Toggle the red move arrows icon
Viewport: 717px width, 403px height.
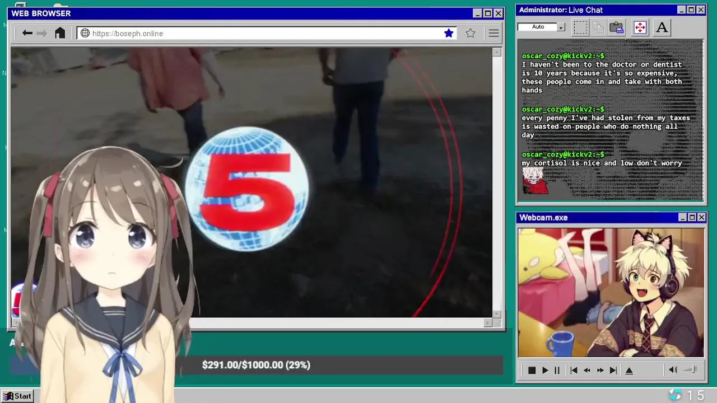point(640,27)
